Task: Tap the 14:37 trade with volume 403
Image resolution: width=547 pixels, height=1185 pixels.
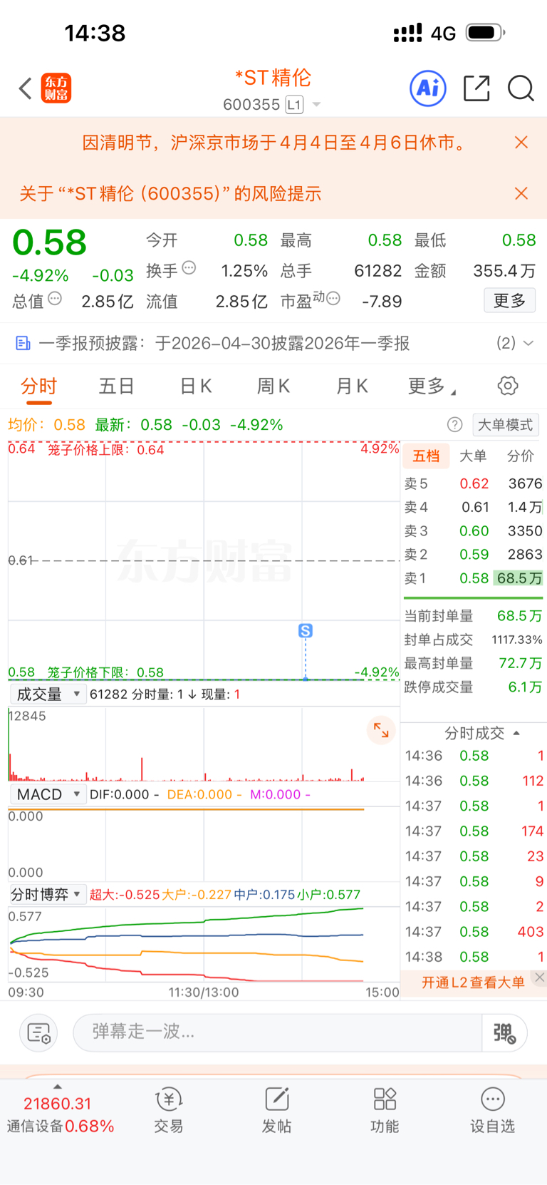Action: pyautogui.click(x=474, y=932)
